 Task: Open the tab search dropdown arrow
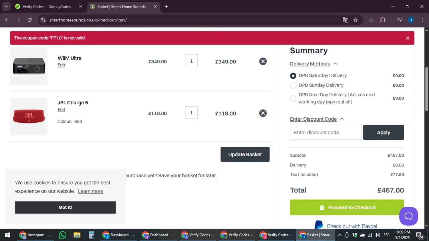pyautogui.click(x=6, y=7)
